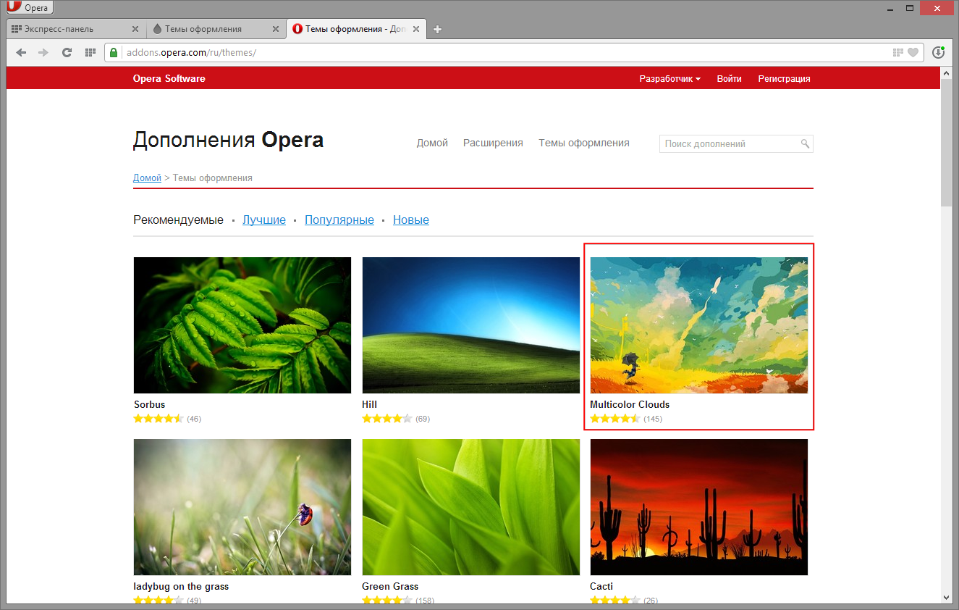Open the Темы оформления navigation item
This screenshot has width=959, height=610.
[583, 143]
